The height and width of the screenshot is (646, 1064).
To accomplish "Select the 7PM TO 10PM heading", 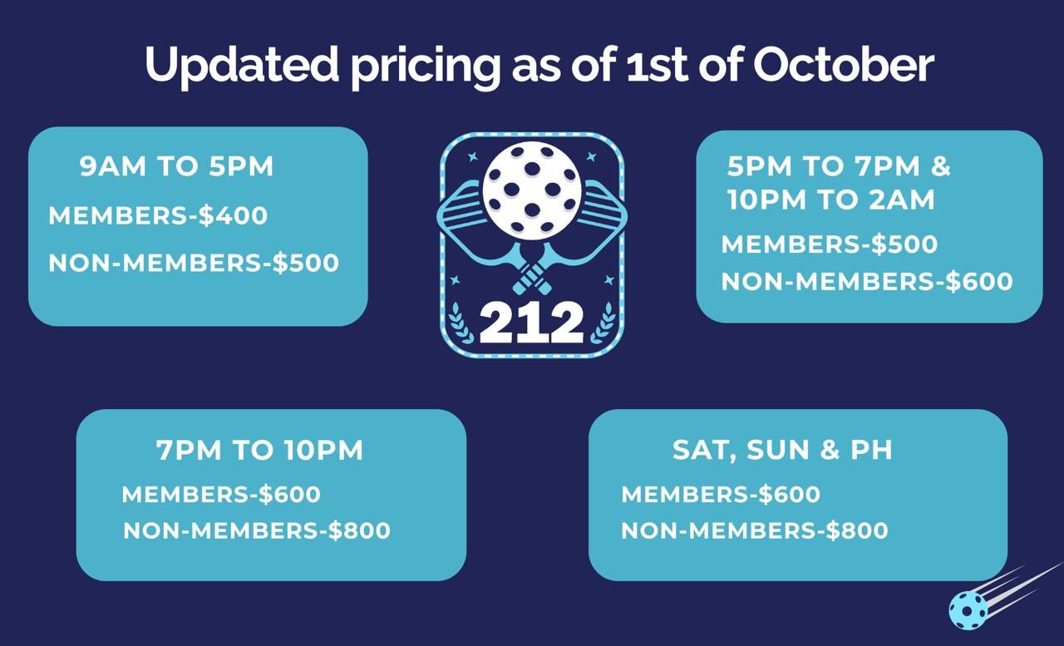I will 259,451.
